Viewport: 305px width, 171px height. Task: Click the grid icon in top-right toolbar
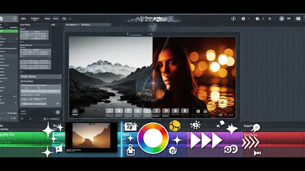(x=270, y=19)
